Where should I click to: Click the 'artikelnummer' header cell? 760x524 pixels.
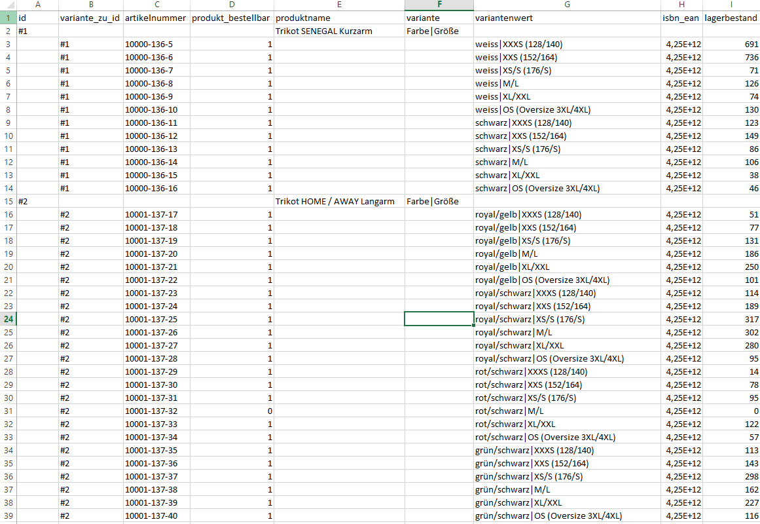[x=156, y=18]
